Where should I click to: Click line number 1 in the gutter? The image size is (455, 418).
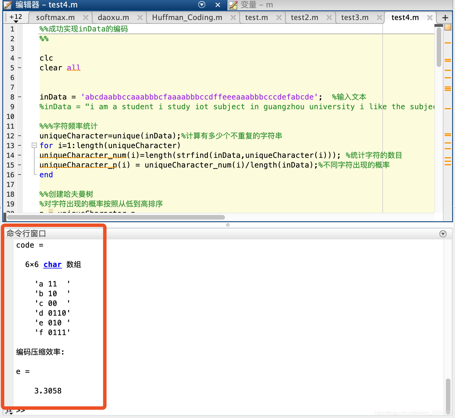point(12,29)
